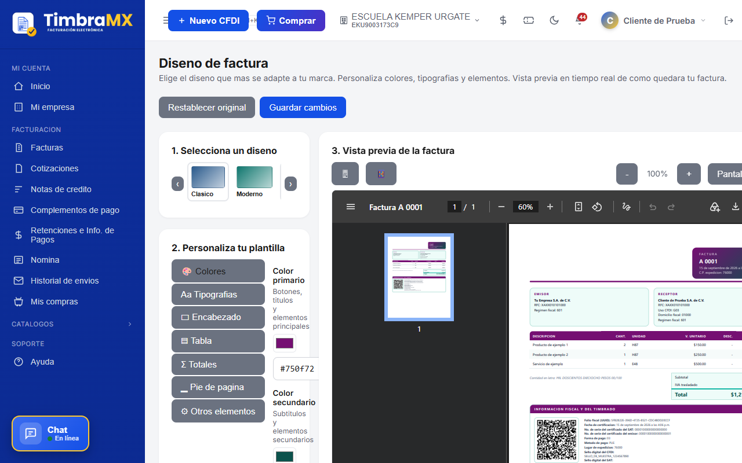Viewport: 742px width, 463px height.
Task: Switch to the Tipografias tab
Action: click(218, 294)
